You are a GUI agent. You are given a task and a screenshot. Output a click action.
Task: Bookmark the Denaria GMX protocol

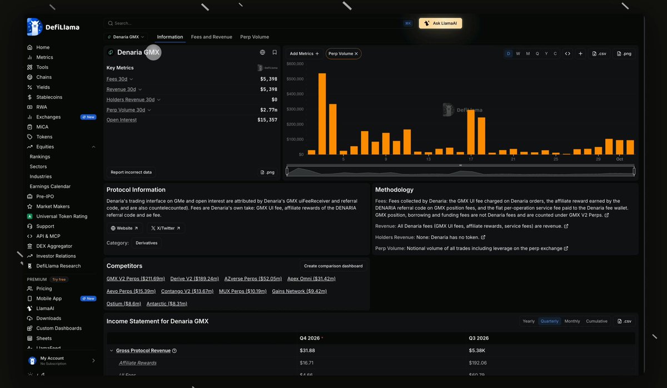click(275, 52)
